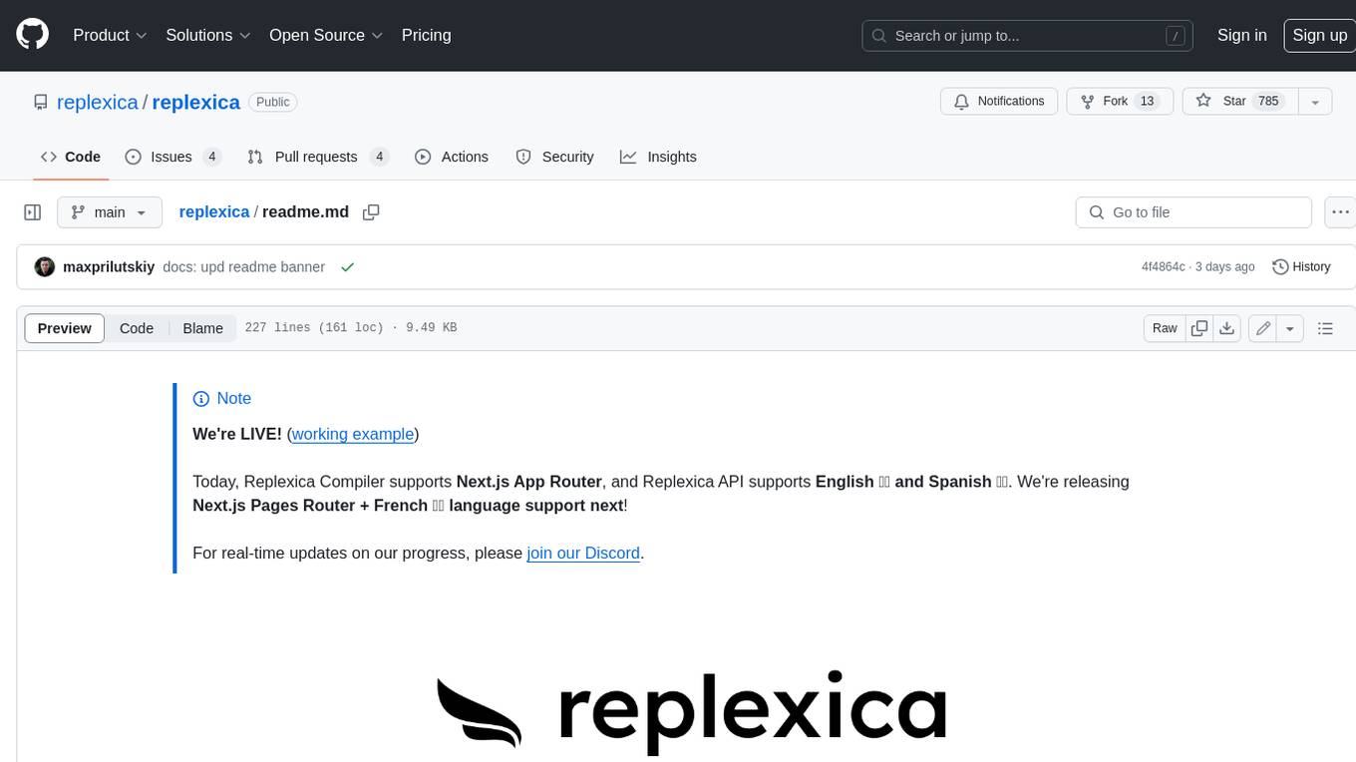Open the replexica owner link
Image resolution: width=1356 pixels, height=762 pixels.
click(98, 102)
